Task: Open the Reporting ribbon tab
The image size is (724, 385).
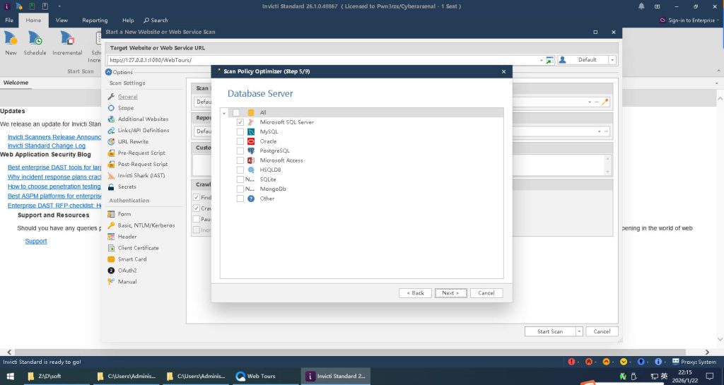Action: coord(95,20)
